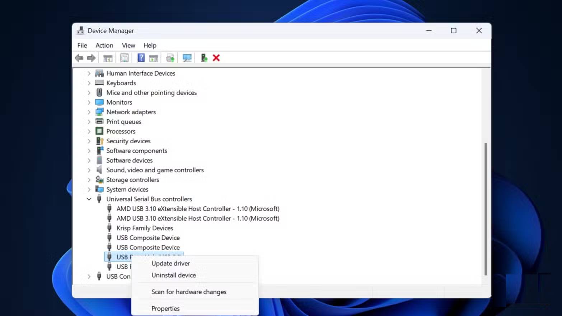Screen dimensions: 562x316
Task: Click the Show/Hide Console Tree icon
Action: coord(108,58)
